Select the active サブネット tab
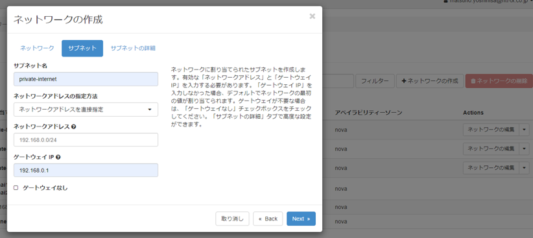This screenshot has height=238, width=533. click(82, 48)
